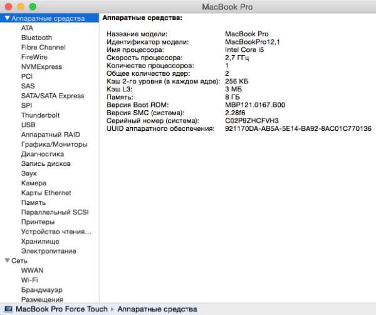Screen dimensions: 376x315
Task: Click MacBook Pro Force Touch in path bar
Action: [61, 309]
